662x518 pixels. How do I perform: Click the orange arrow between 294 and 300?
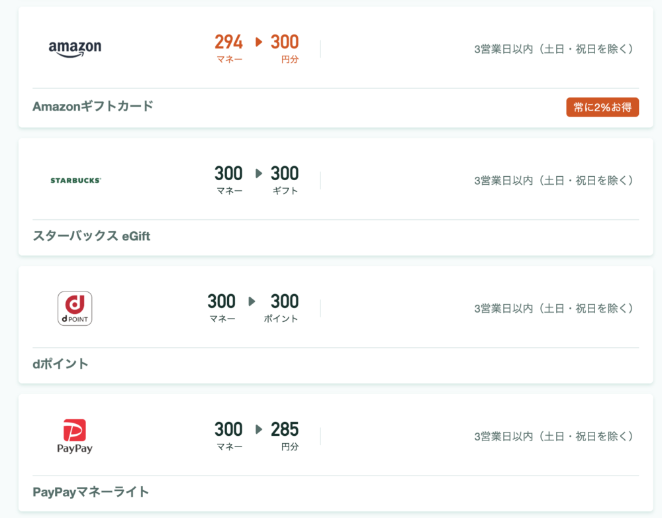coord(259,42)
